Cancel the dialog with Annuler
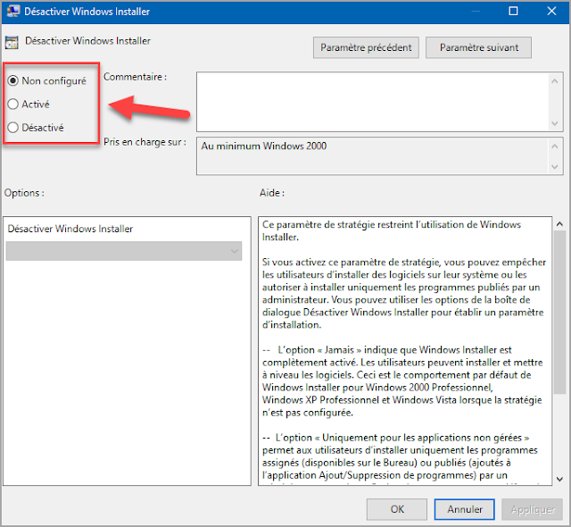The height and width of the screenshot is (527, 571). click(x=464, y=509)
